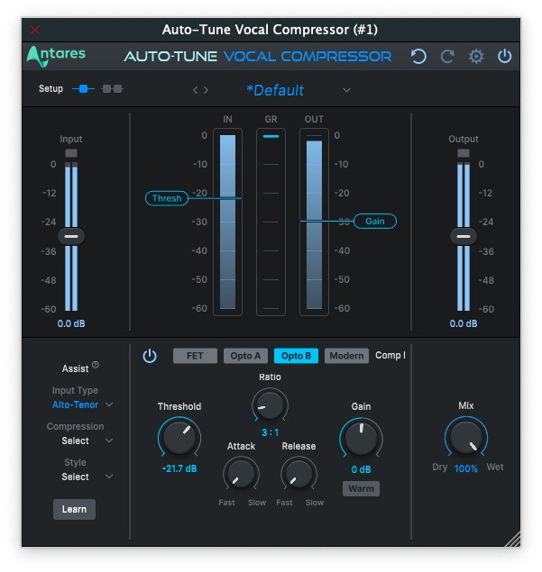
Task: Expand the preset list chevron
Action: click(x=346, y=90)
